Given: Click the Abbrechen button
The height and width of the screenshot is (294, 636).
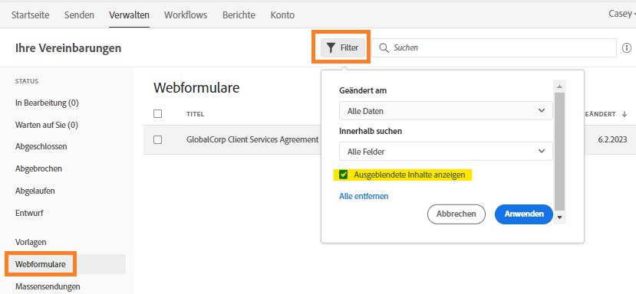Looking at the screenshot, I should (x=456, y=214).
